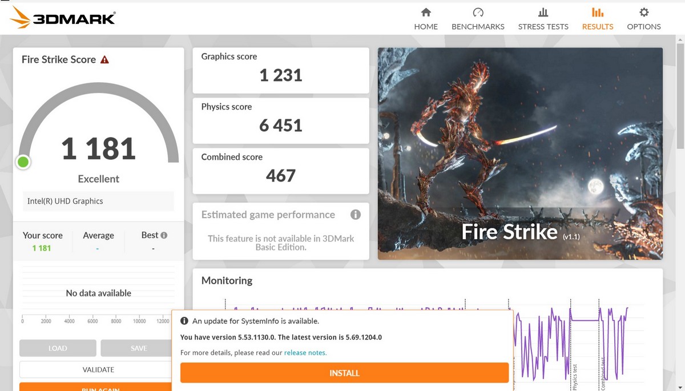Image resolution: width=685 pixels, height=391 pixels.
Task: Click the Intel(R) UHD Graphics label
Action: click(x=65, y=201)
